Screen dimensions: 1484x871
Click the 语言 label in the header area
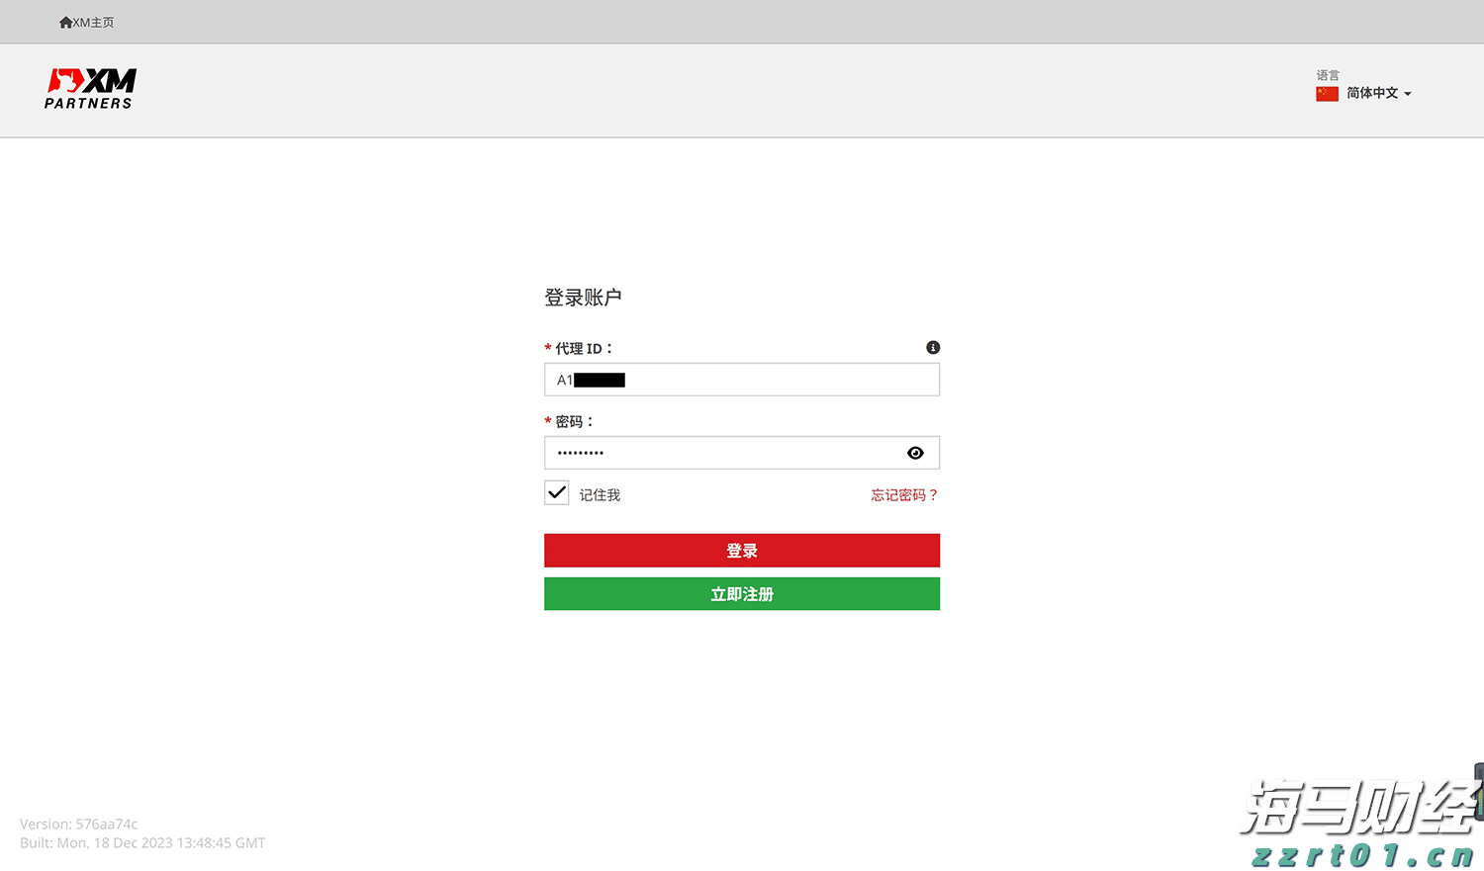point(1327,75)
